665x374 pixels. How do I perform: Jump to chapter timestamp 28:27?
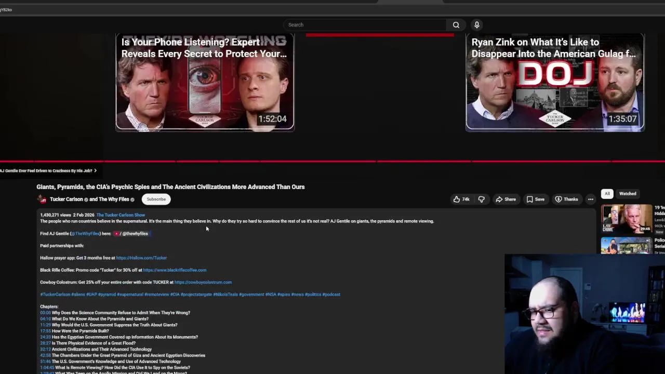tap(45, 343)
